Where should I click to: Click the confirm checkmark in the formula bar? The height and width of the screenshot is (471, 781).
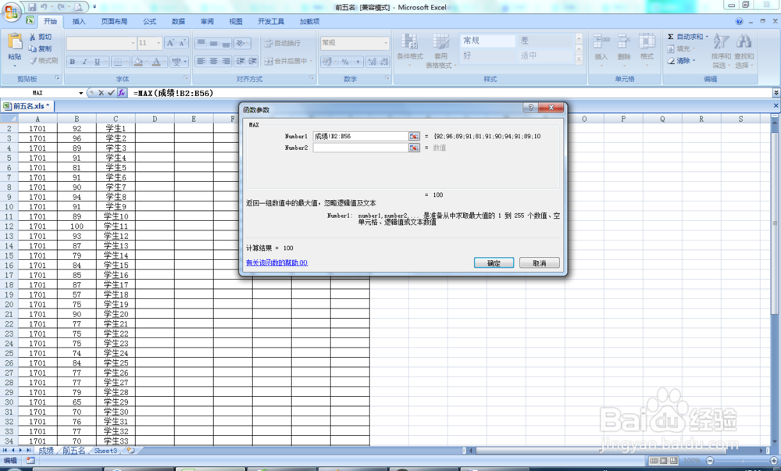(111, 93)
